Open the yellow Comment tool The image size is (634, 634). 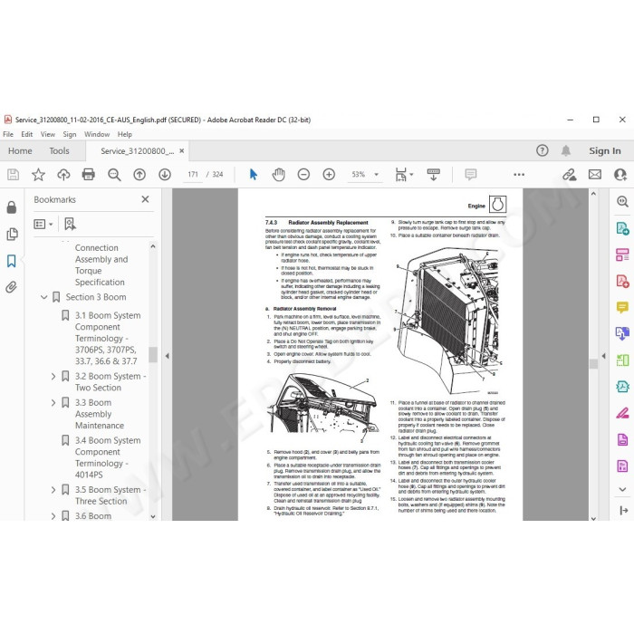622,307
